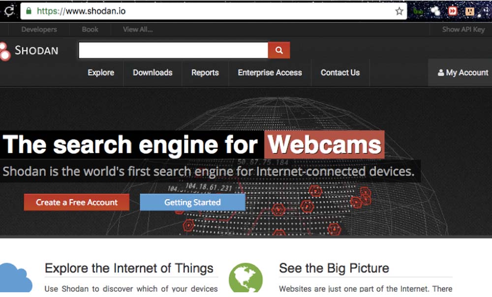The height and width of the screenshot is (297, 492).
Task: Click the white circles extension icon
Action: (x=435, y=11)
